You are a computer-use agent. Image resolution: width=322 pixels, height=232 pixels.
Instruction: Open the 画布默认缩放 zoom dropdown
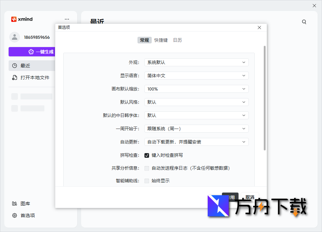pos(196,88)
